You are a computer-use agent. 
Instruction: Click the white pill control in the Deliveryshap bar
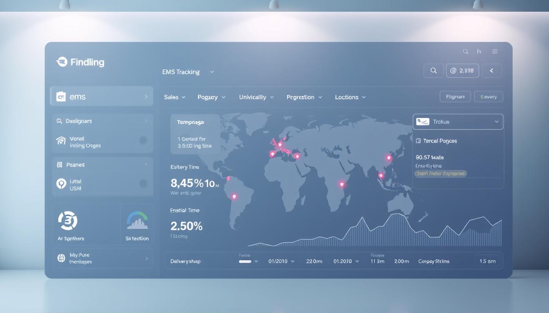(x=245, y=262)
